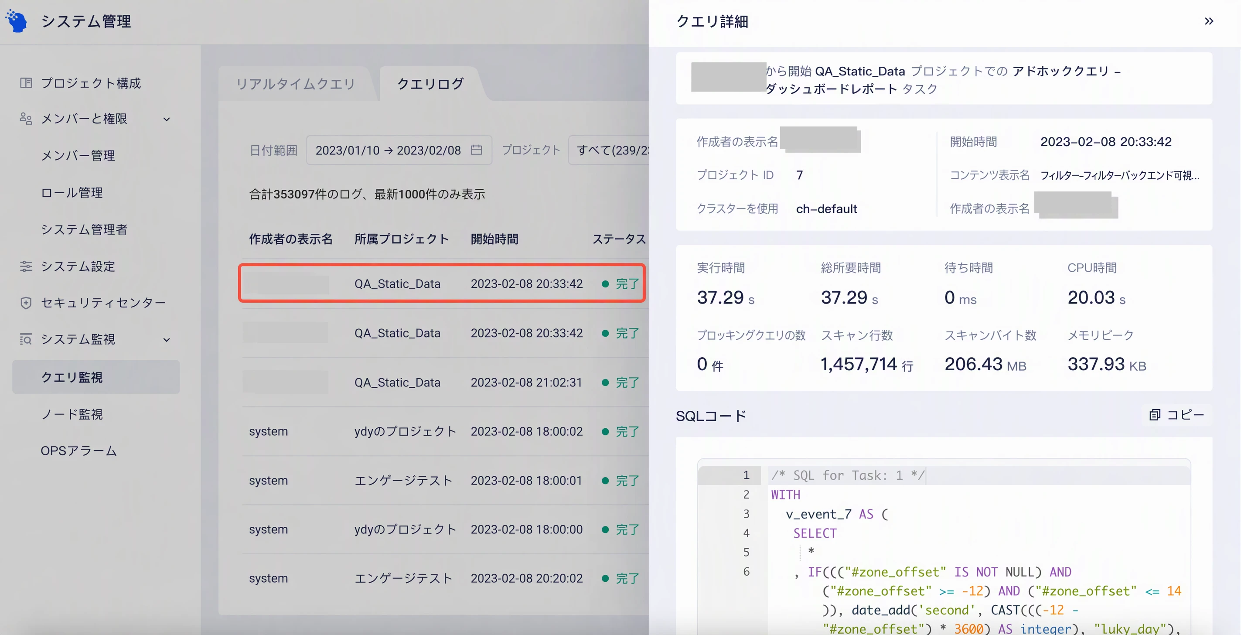Click the コピー button for SQL code
Viewport: 1241px width, 635px height.
pos(1176,415)
